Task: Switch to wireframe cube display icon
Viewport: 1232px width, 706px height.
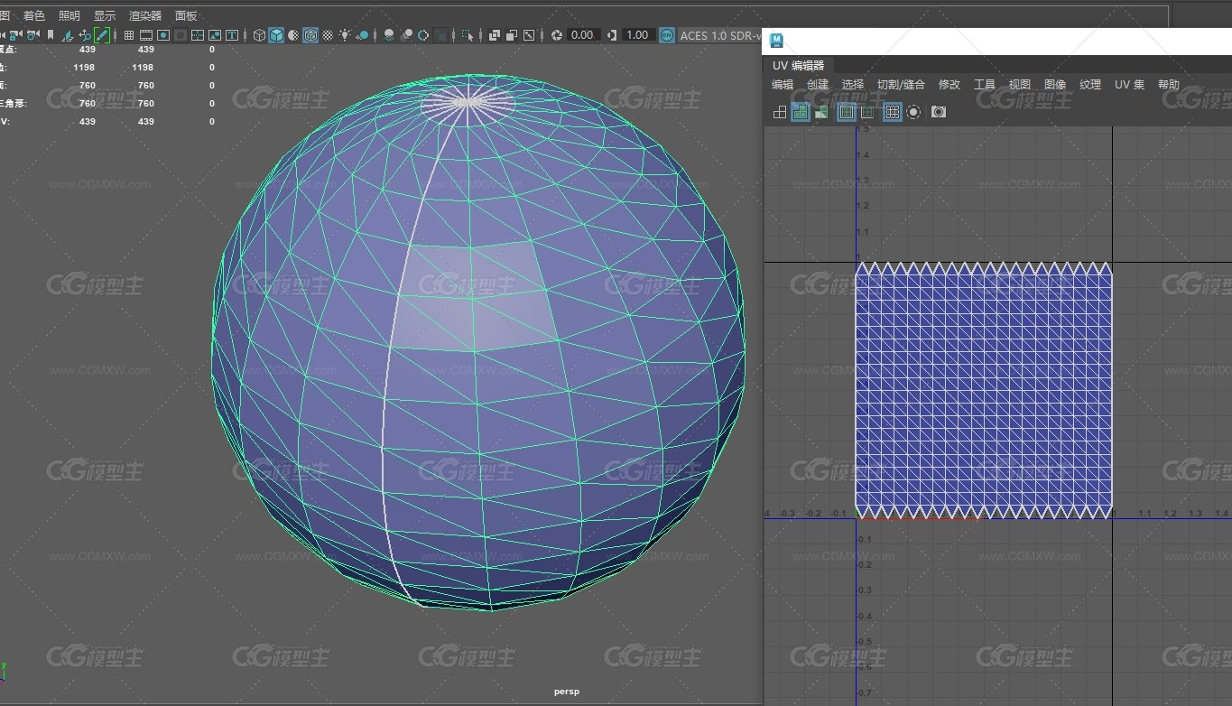Action: point(260,35)
